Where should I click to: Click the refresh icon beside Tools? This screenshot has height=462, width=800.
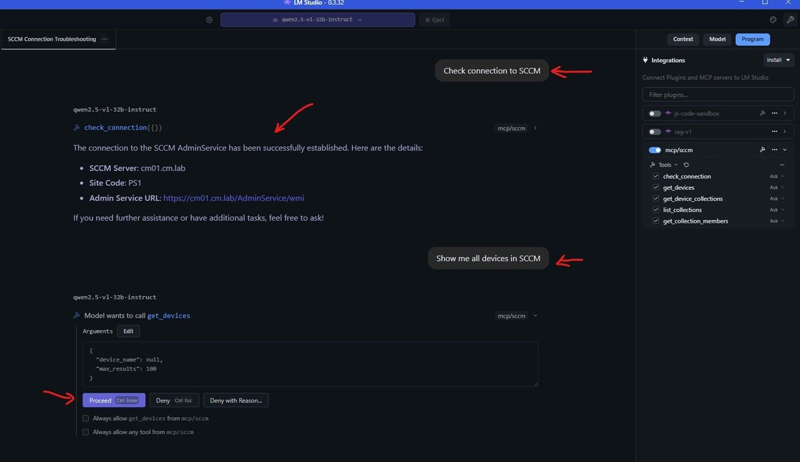tap(686, 165)
